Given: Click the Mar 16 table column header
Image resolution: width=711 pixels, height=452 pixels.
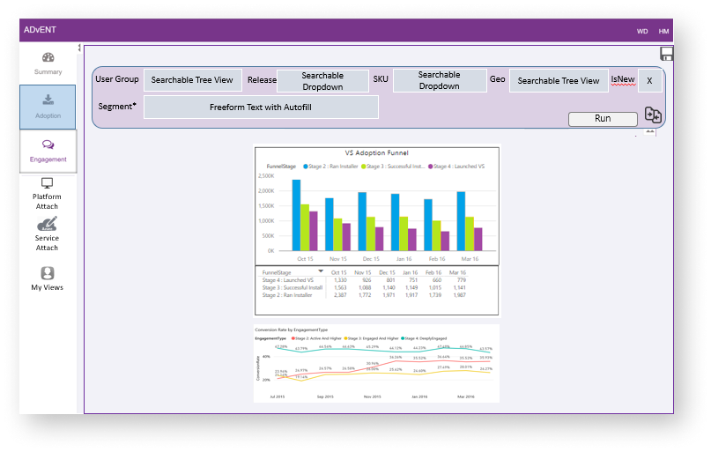Looking at the screenshot, I should tap(457, 272).
